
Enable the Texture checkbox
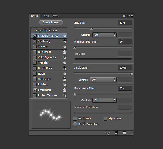point(35,47)
